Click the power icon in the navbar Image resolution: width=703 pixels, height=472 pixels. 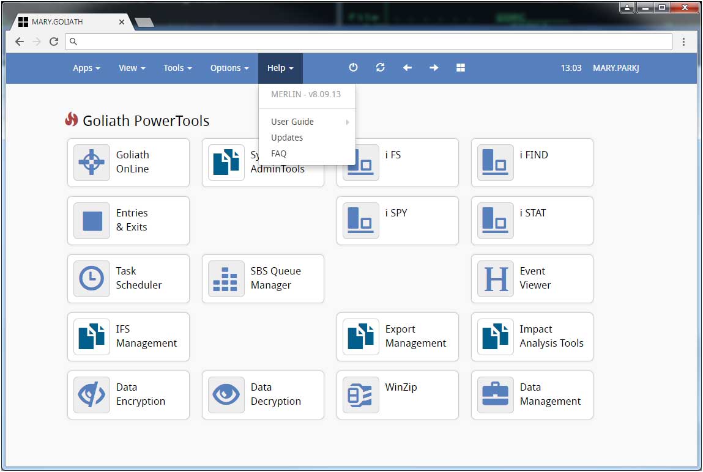[x=353, y=68]
